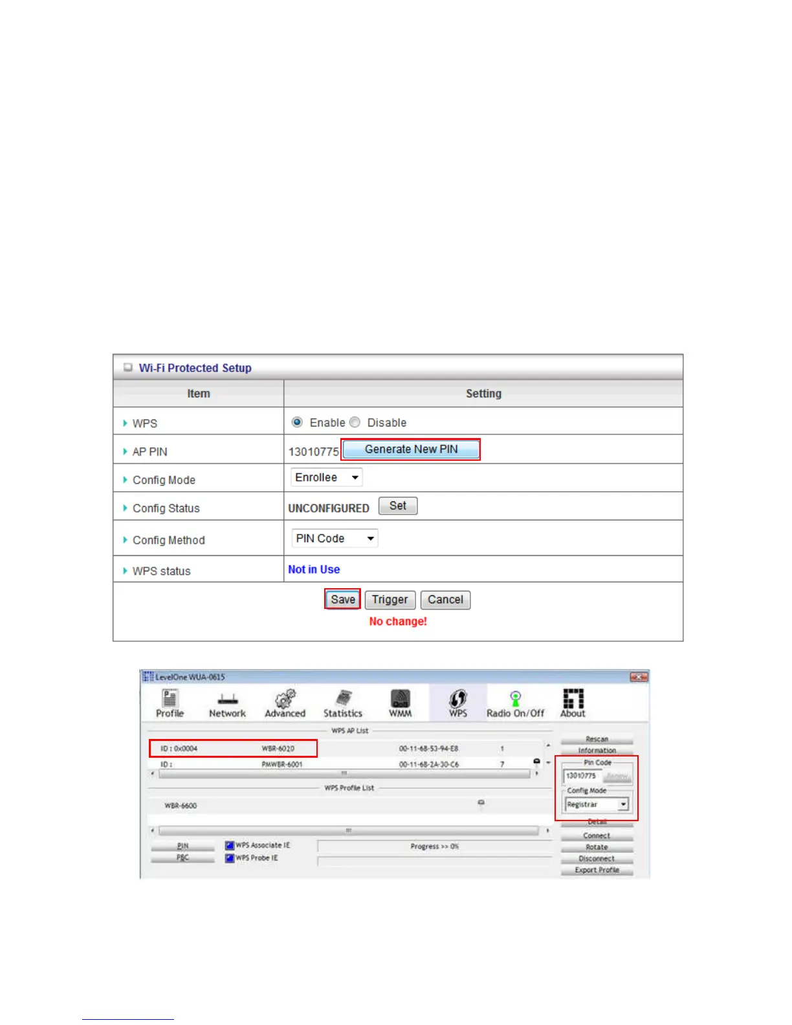Click the Not in Use WPS status
The image size is (792, 1025).
[314, 569]
